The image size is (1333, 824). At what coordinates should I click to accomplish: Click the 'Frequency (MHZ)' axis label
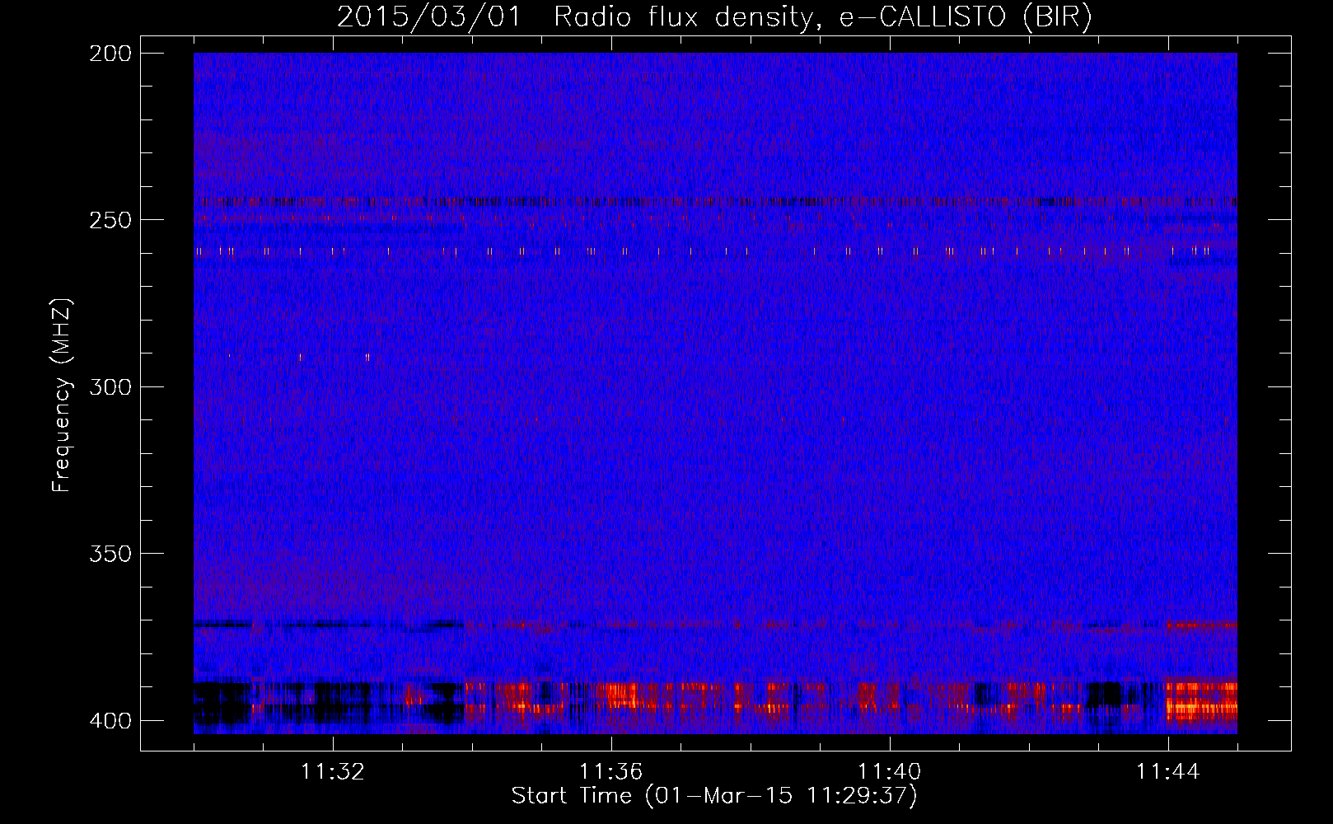tap(62, 396)
